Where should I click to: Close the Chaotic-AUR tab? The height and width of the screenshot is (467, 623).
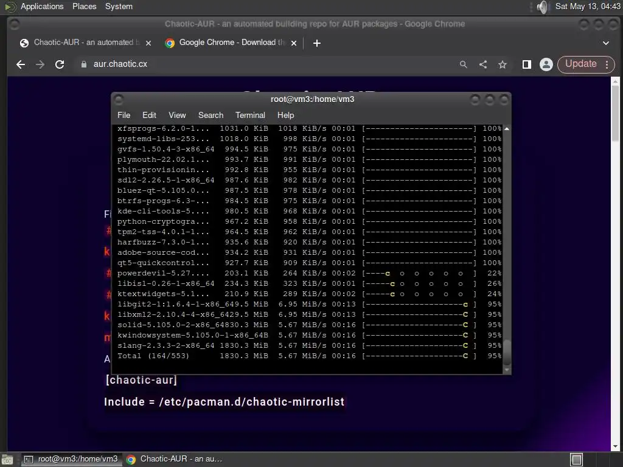click(x=148, y=43)
